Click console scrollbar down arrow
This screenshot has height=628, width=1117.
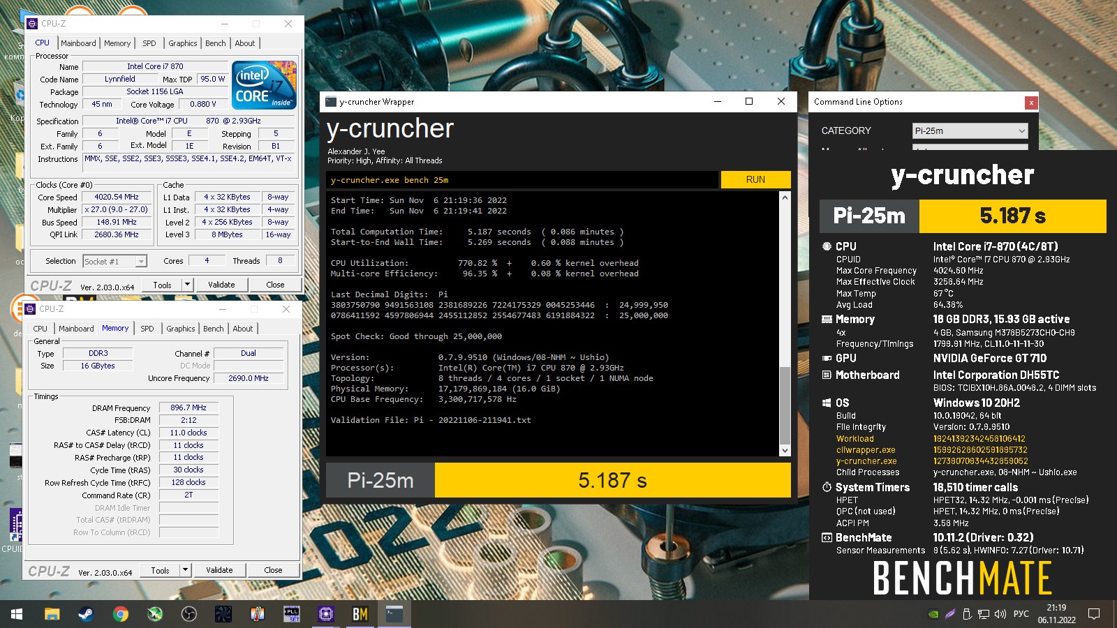[785, 451]
